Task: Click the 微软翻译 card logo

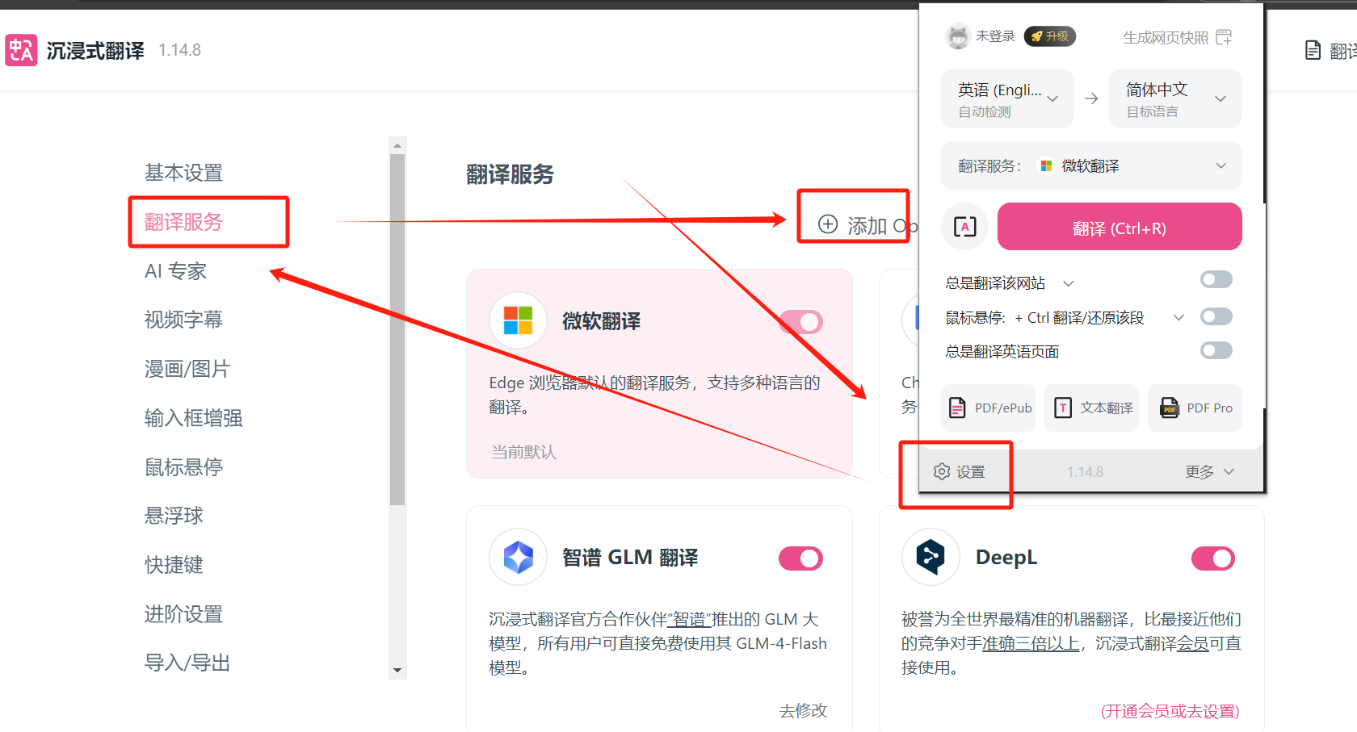Action: pyautogui.click(x=518, y=320)
